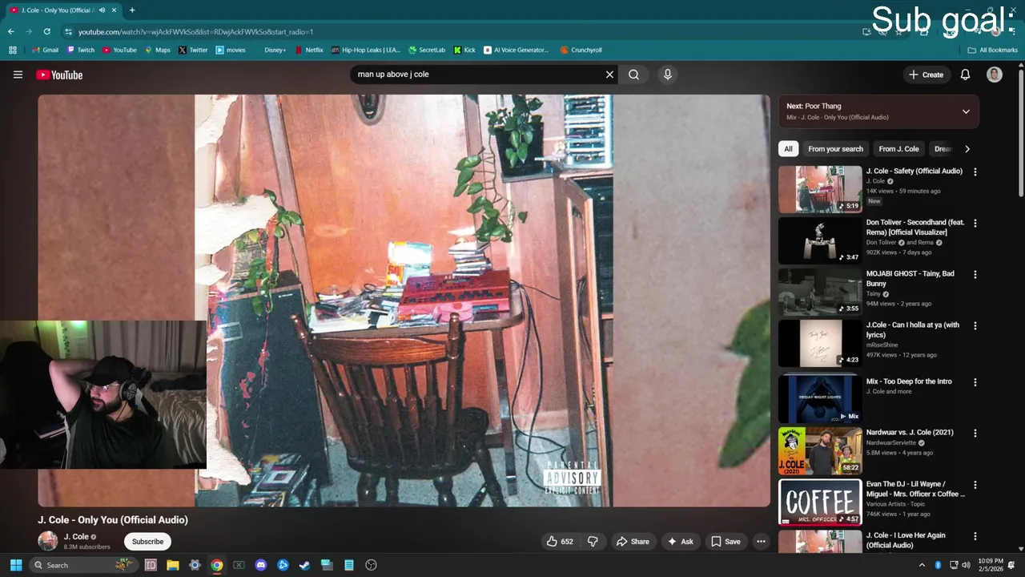
Task: Open the Chrome apps grid in bookmarks bar
Action: [12, 50]
